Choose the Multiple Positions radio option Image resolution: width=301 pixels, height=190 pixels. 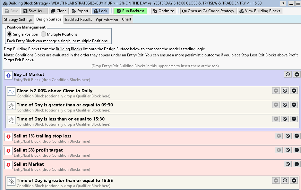[x=43, y=34]
